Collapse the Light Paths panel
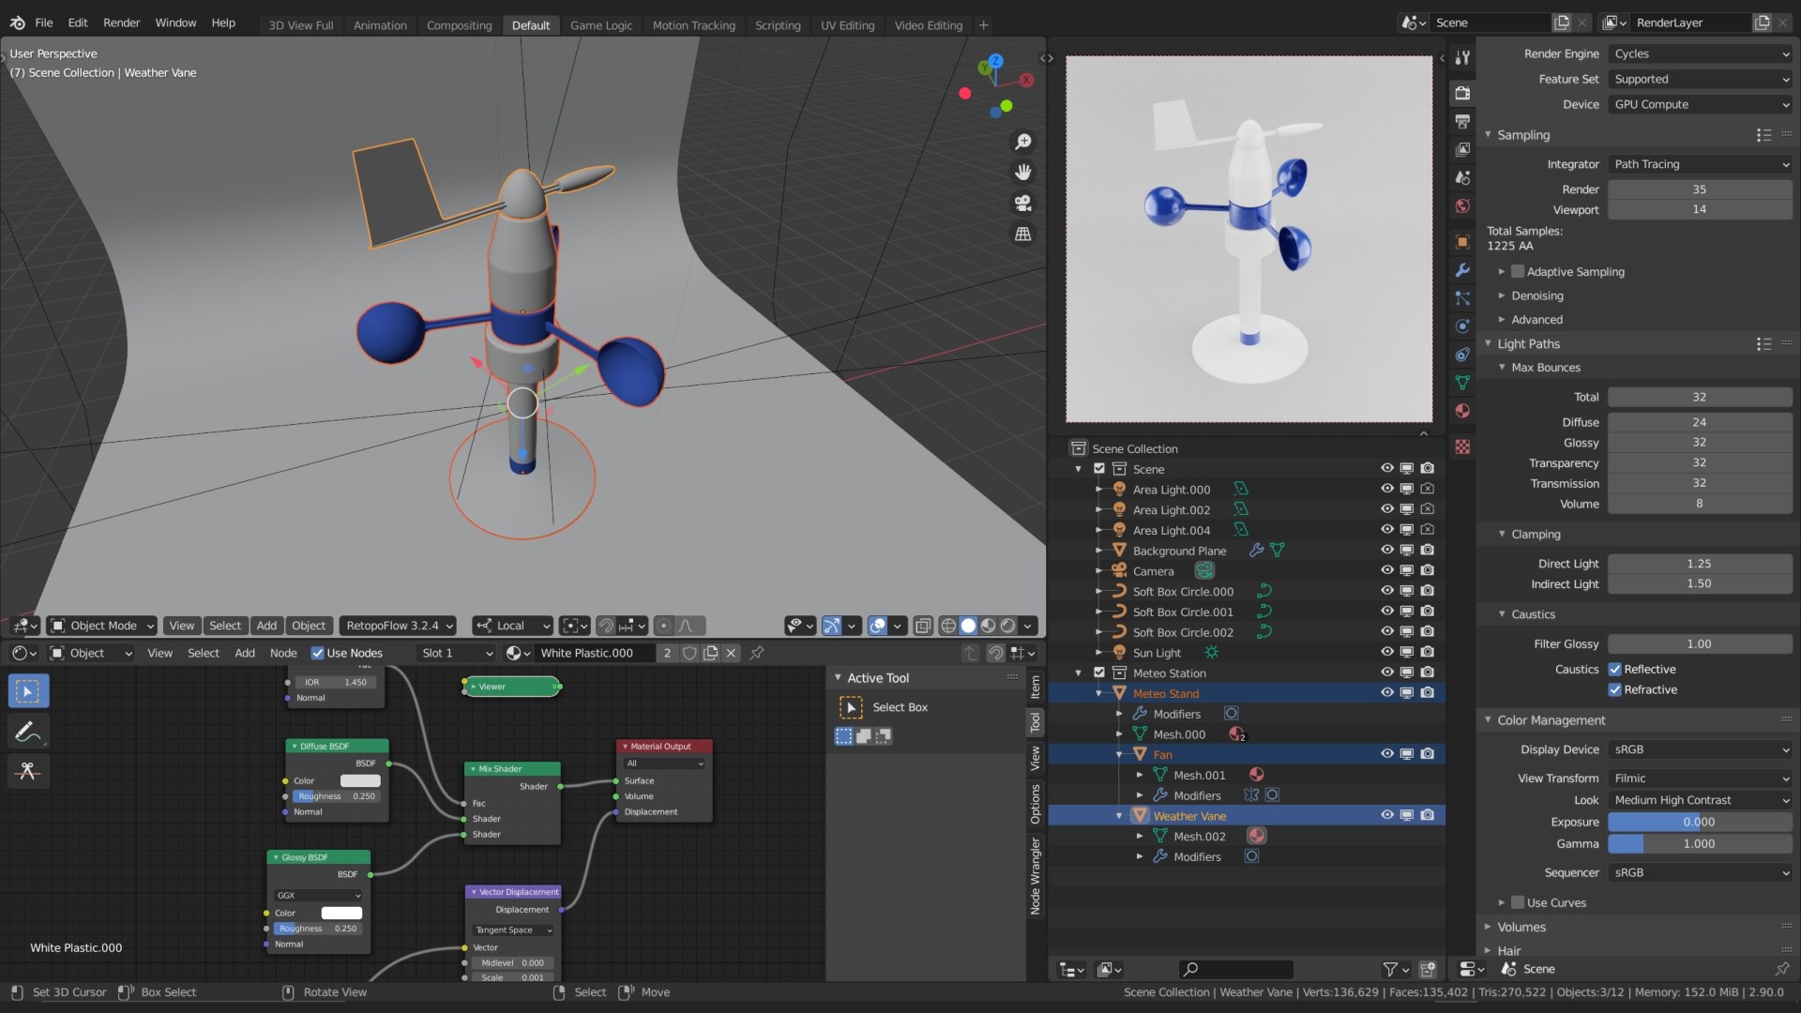 [x=1528, y=344]
